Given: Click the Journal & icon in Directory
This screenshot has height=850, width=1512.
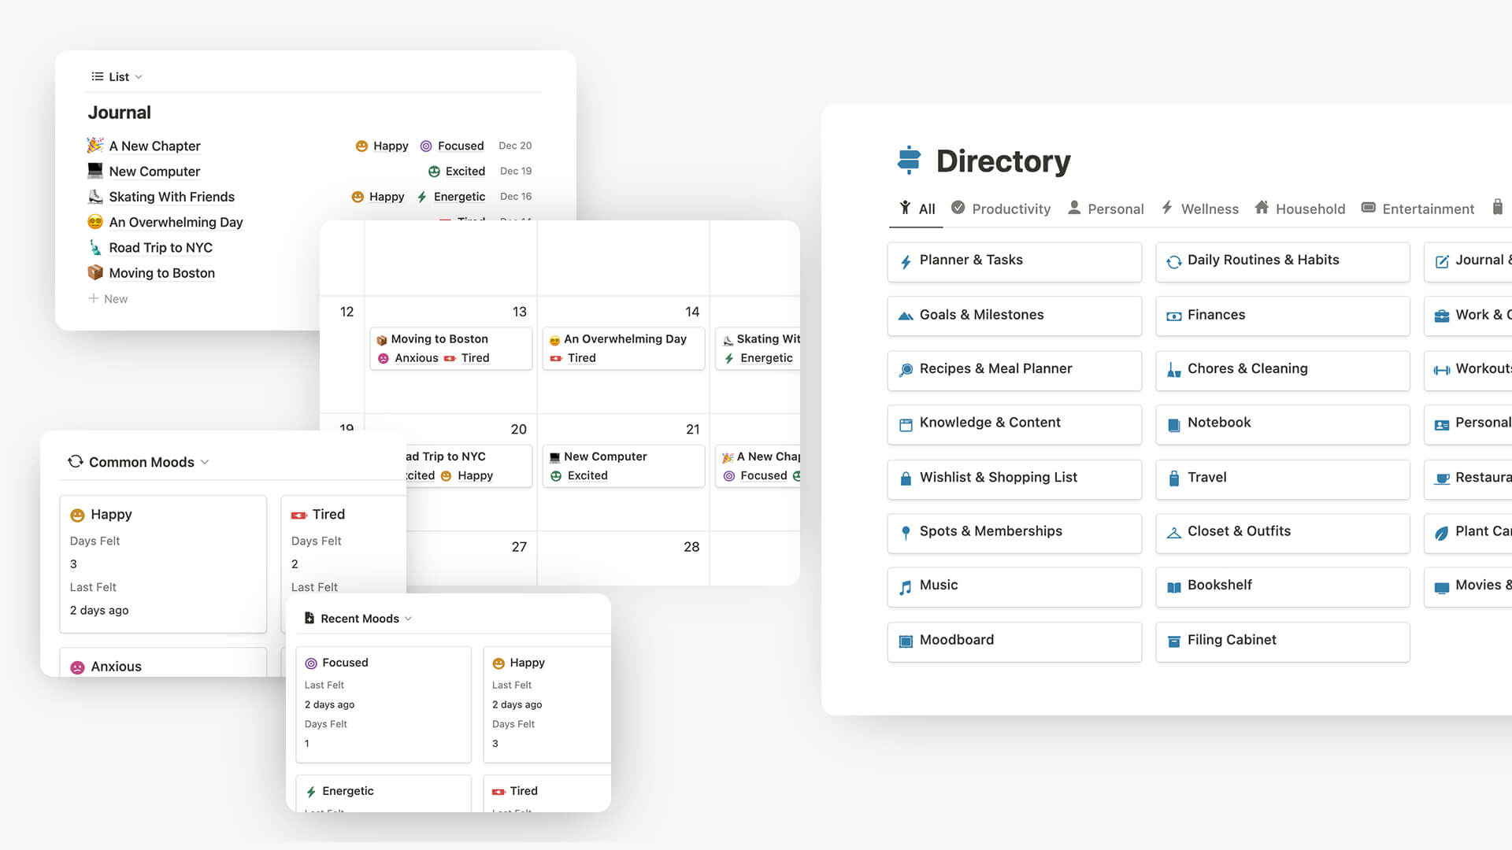Looking at the screenshot, I should (1443, 261).
